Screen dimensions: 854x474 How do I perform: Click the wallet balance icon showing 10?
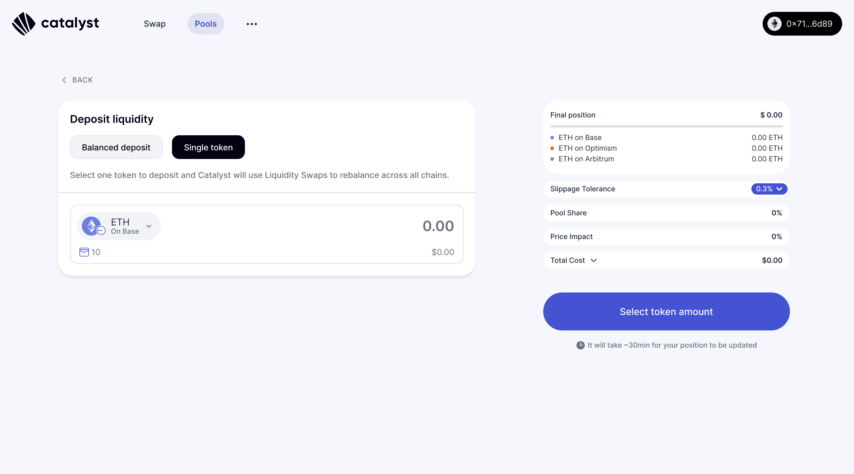coord(84,252)
